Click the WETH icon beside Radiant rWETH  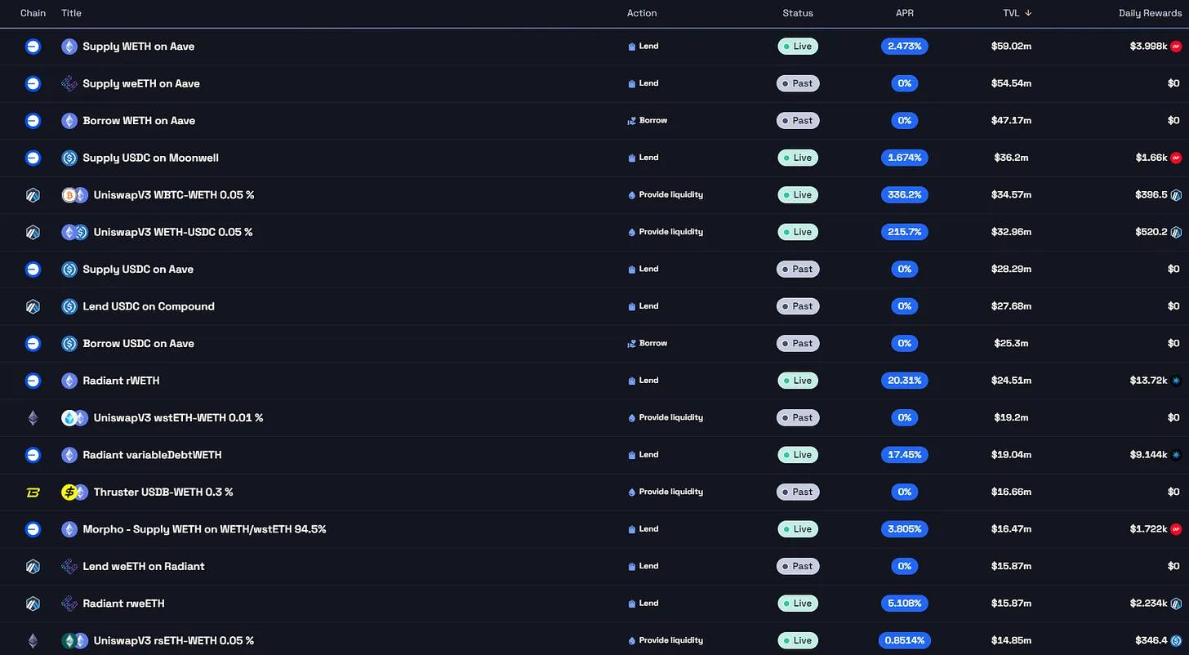(69, 381)
